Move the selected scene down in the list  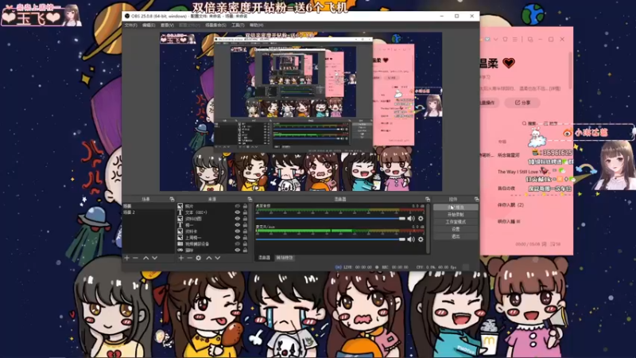(x=154, y=258)
